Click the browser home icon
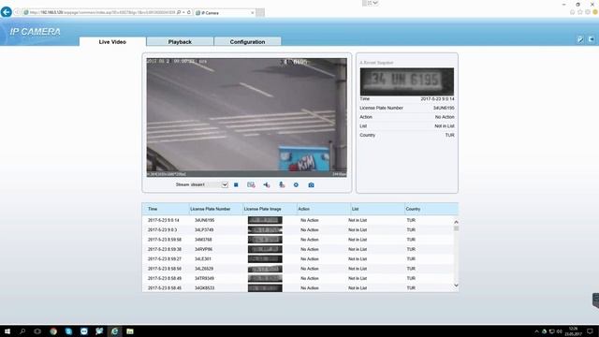 click(572, 12)
